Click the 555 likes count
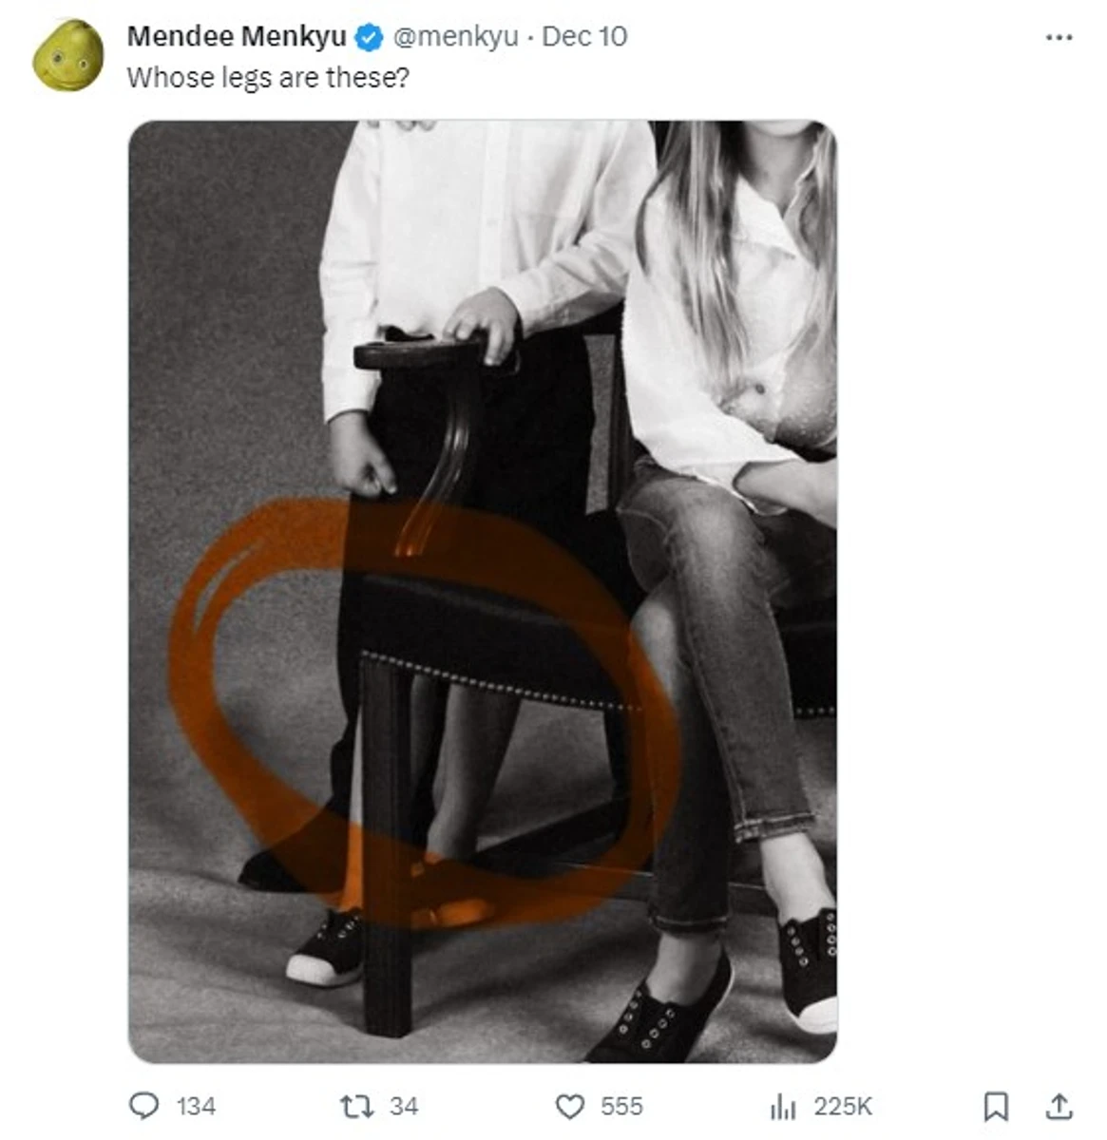 621,1106
